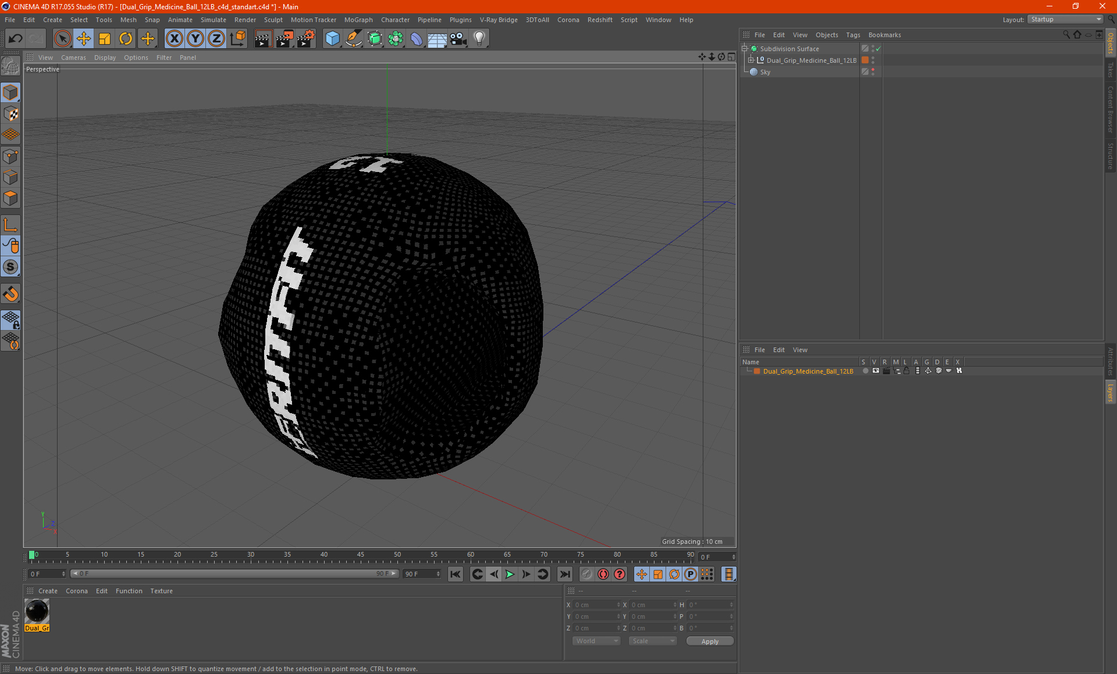Toggle Z axis lock
Image resolution: width=1117 pixels, height=674 pixels.
coord(216,39)
